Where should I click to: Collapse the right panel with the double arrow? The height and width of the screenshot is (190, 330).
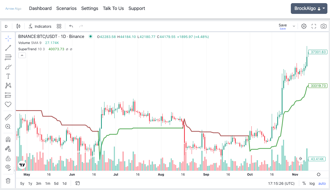[x=300, y=159]
